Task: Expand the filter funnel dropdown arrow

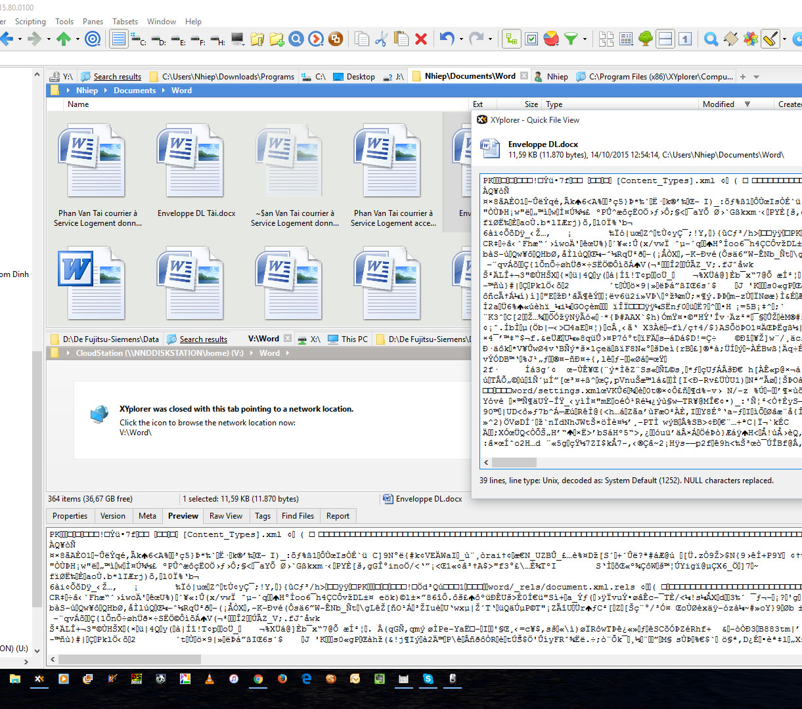Action: click(584, 40)
